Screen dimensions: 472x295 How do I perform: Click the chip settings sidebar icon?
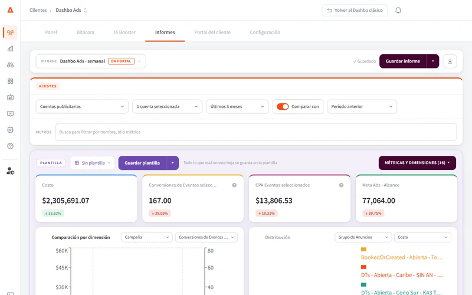pyautogui.click(x=10, y=130)
